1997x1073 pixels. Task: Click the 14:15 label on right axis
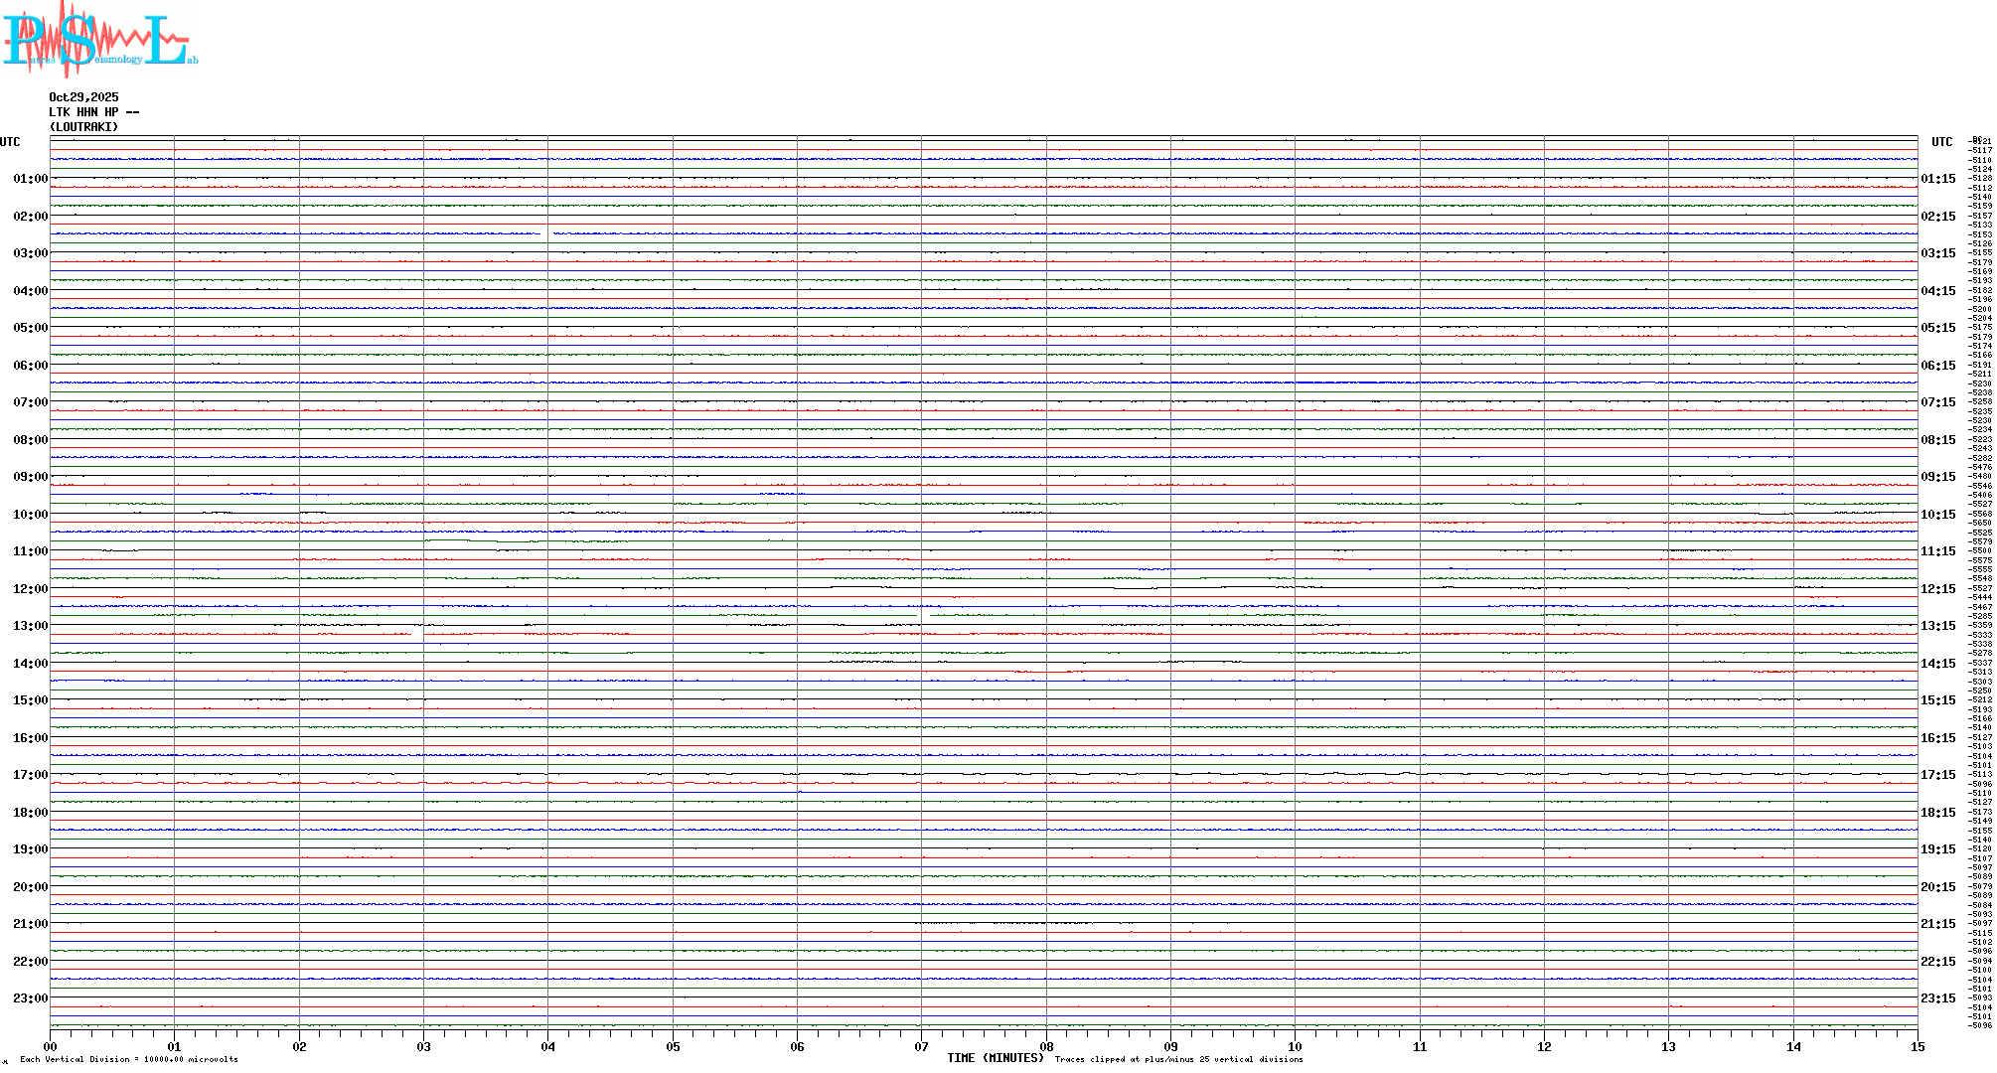(x=1937, y=664)
